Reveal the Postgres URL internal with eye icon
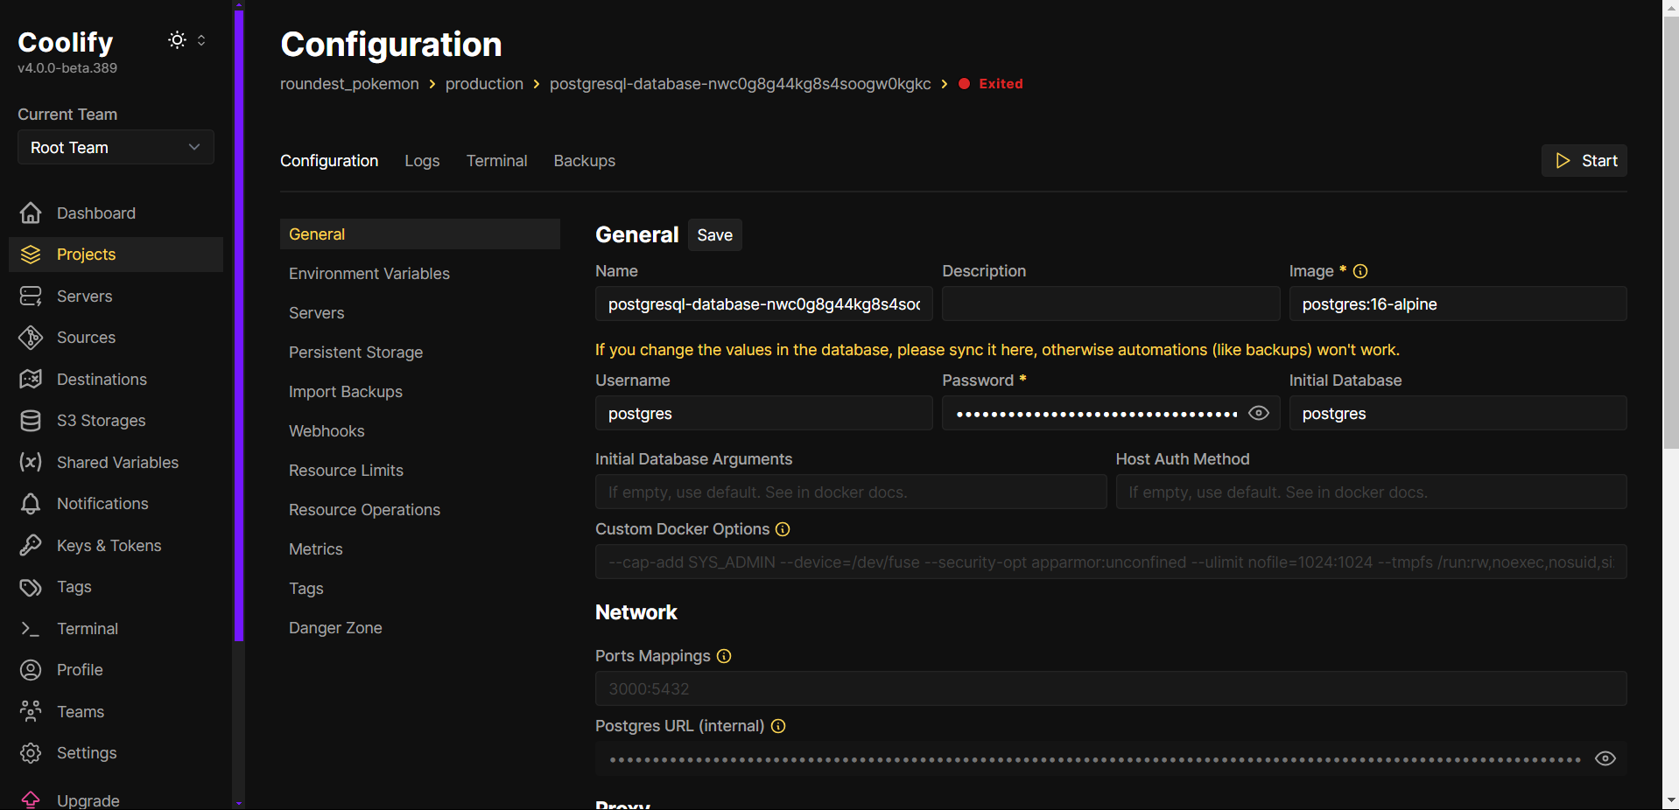The height and width of the screenshot is (810, 1679). (x=1605, y=758)
